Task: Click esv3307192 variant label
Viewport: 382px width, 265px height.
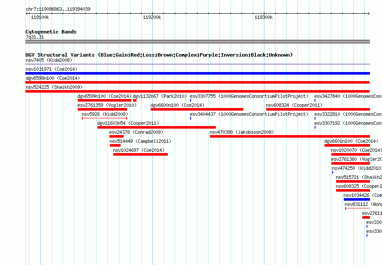Action: pos(348,123)
